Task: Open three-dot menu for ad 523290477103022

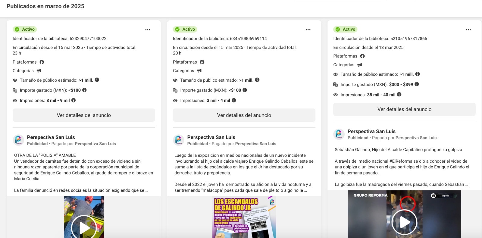Action: [148, 30]
